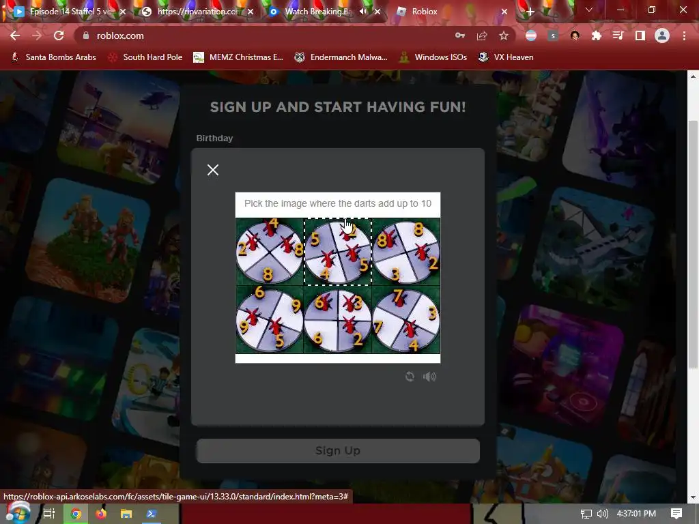Open the network status tray icon

pyautogui.click(x=586, y=514)
